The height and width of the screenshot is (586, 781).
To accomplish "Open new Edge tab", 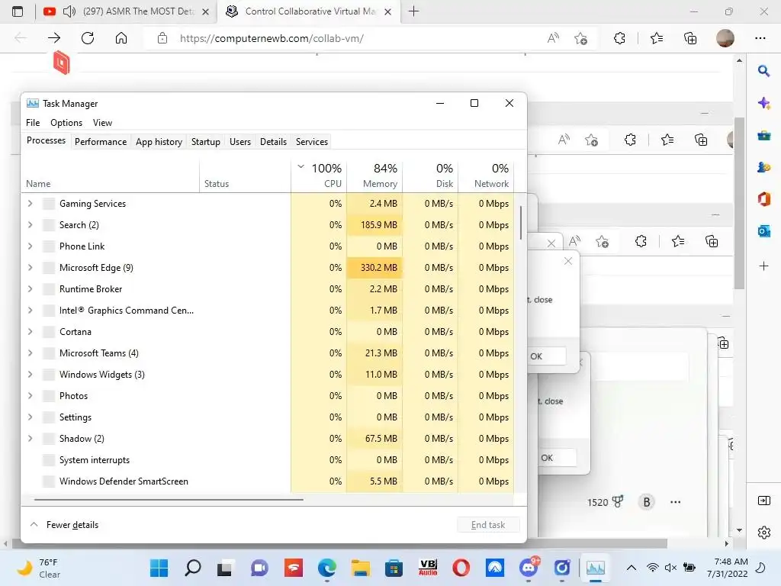I will [413, 11].
